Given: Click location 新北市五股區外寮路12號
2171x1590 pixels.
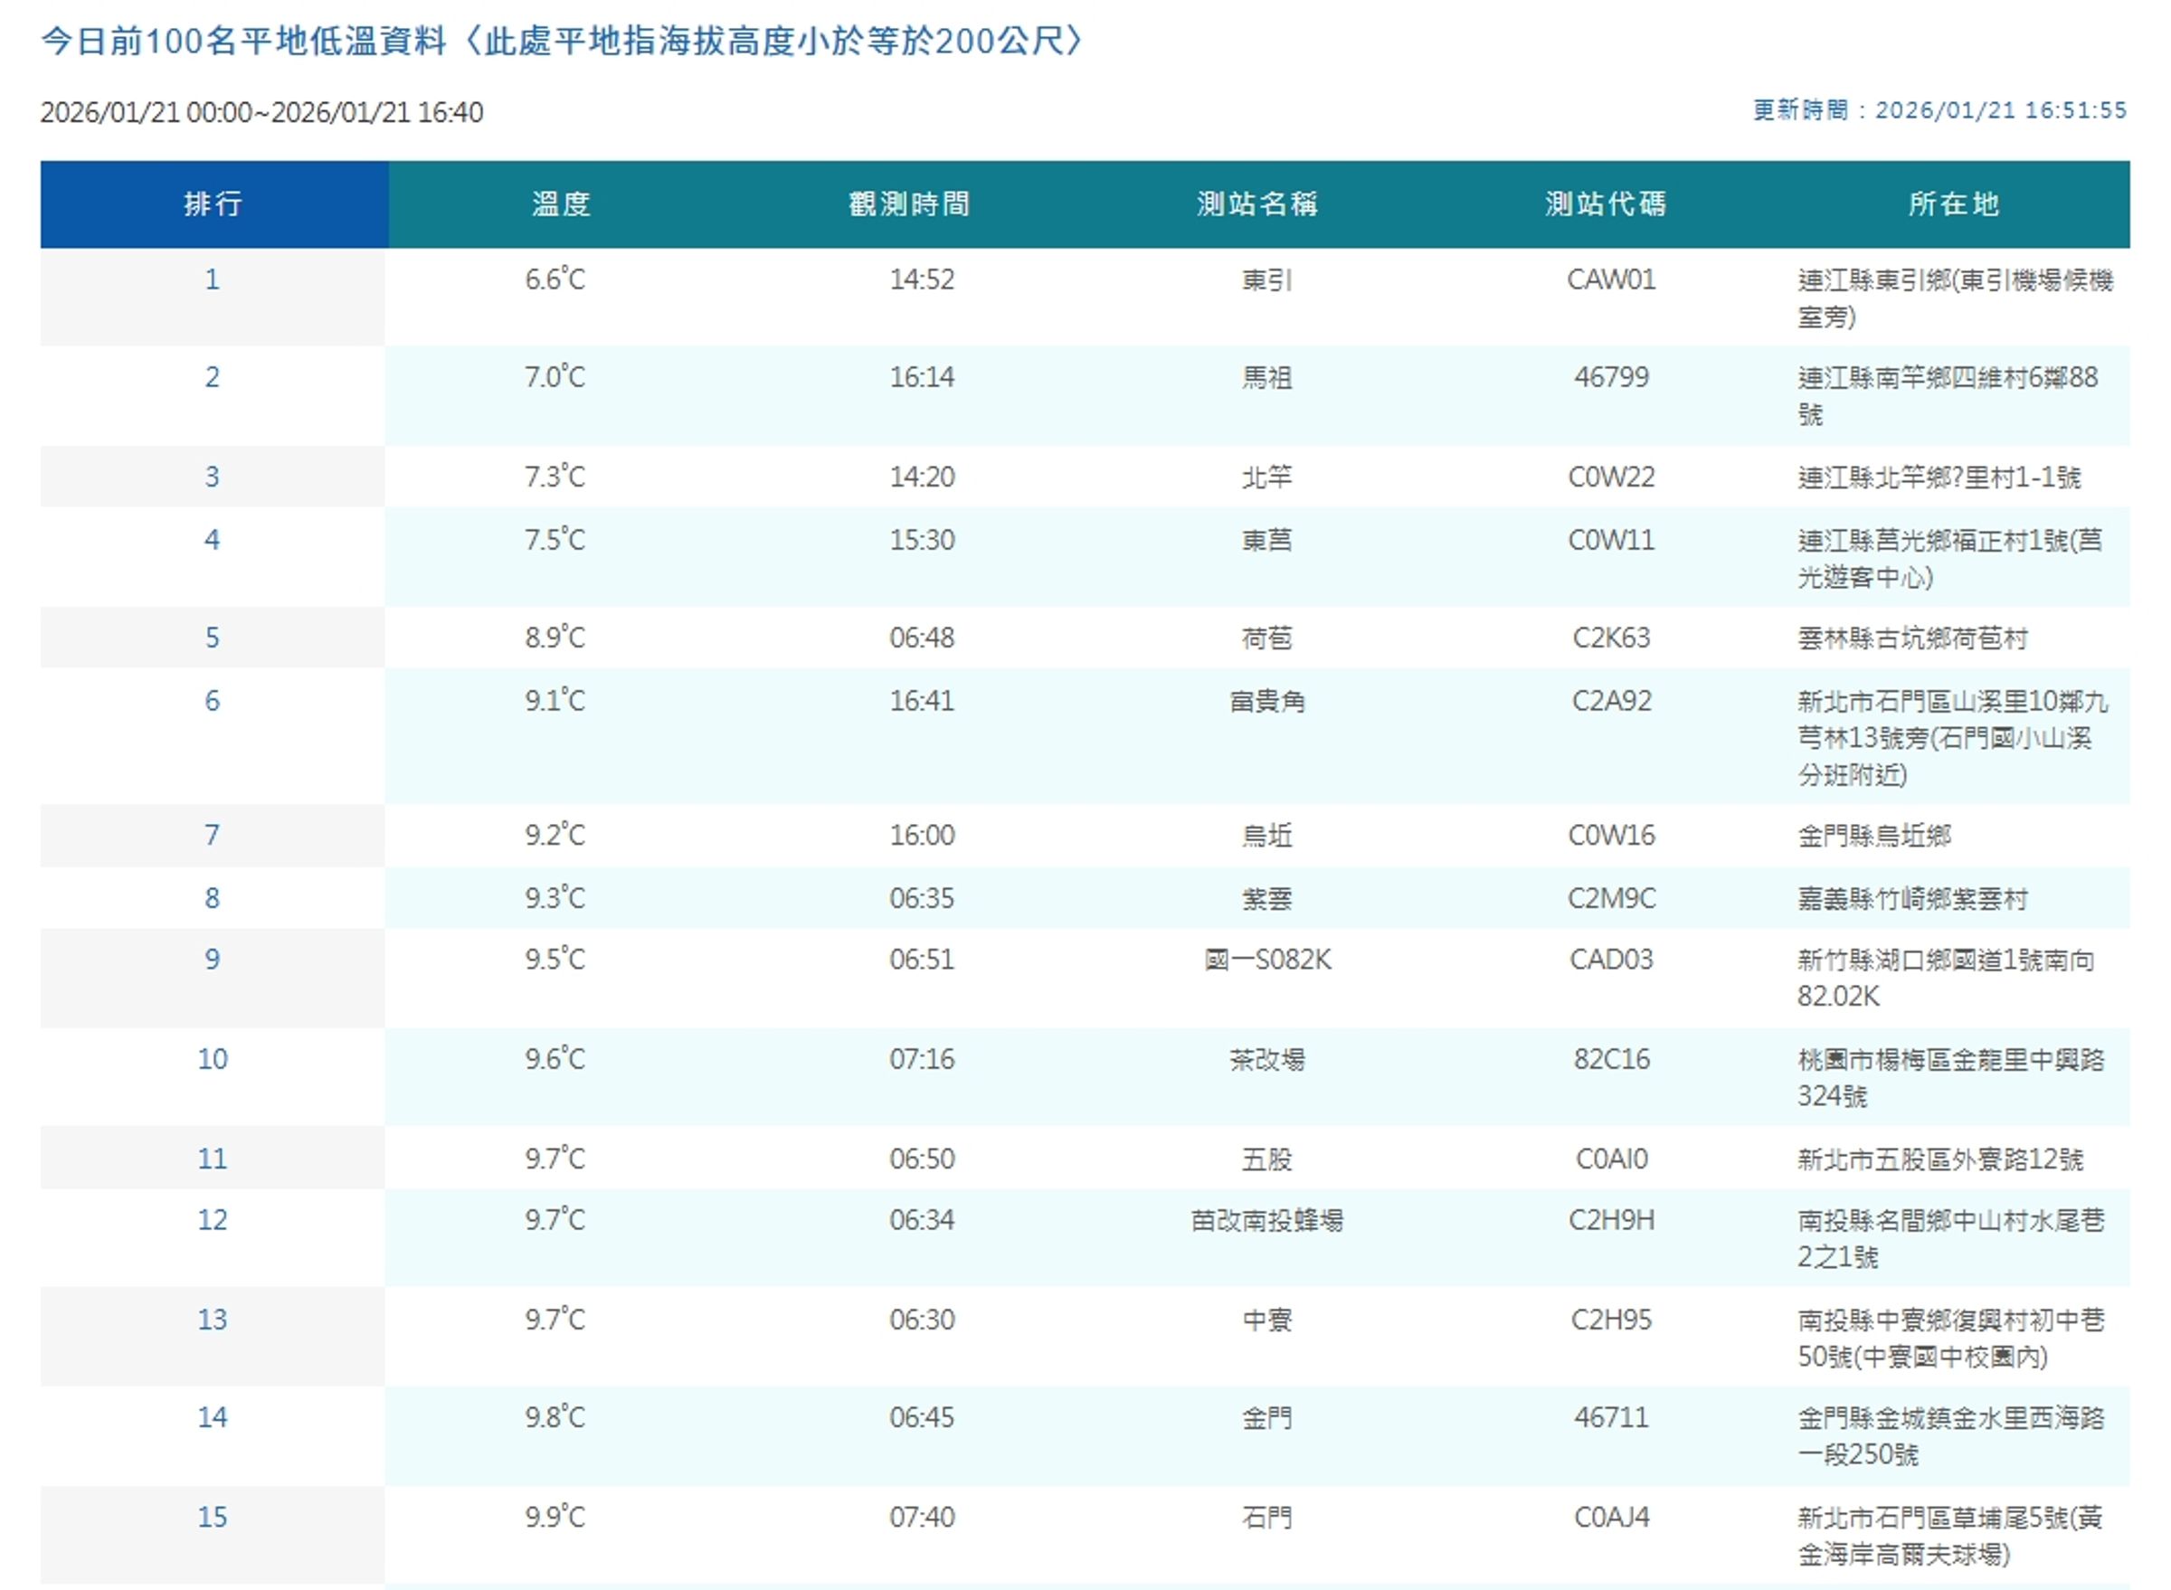Looking at the screenshot, I should (x=1940, y=1159).
